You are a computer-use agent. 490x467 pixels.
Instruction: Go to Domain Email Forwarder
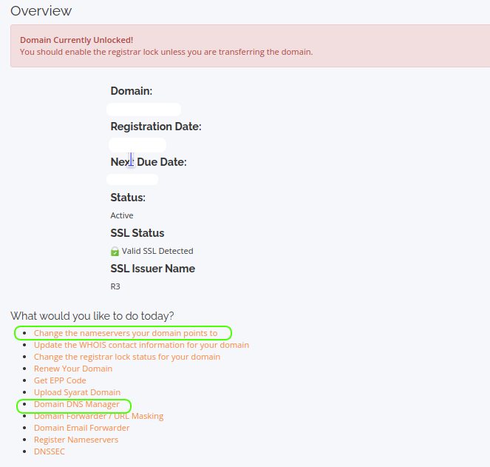[81, 428]
